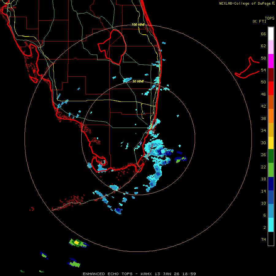
Task: Click the "KAMX" station identifier in the caption
Action: [x=147, y=274]
